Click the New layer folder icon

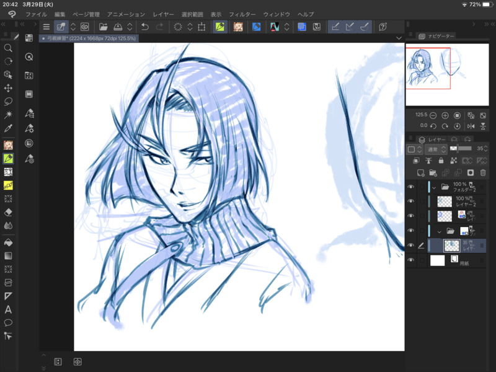pos(433,173)
